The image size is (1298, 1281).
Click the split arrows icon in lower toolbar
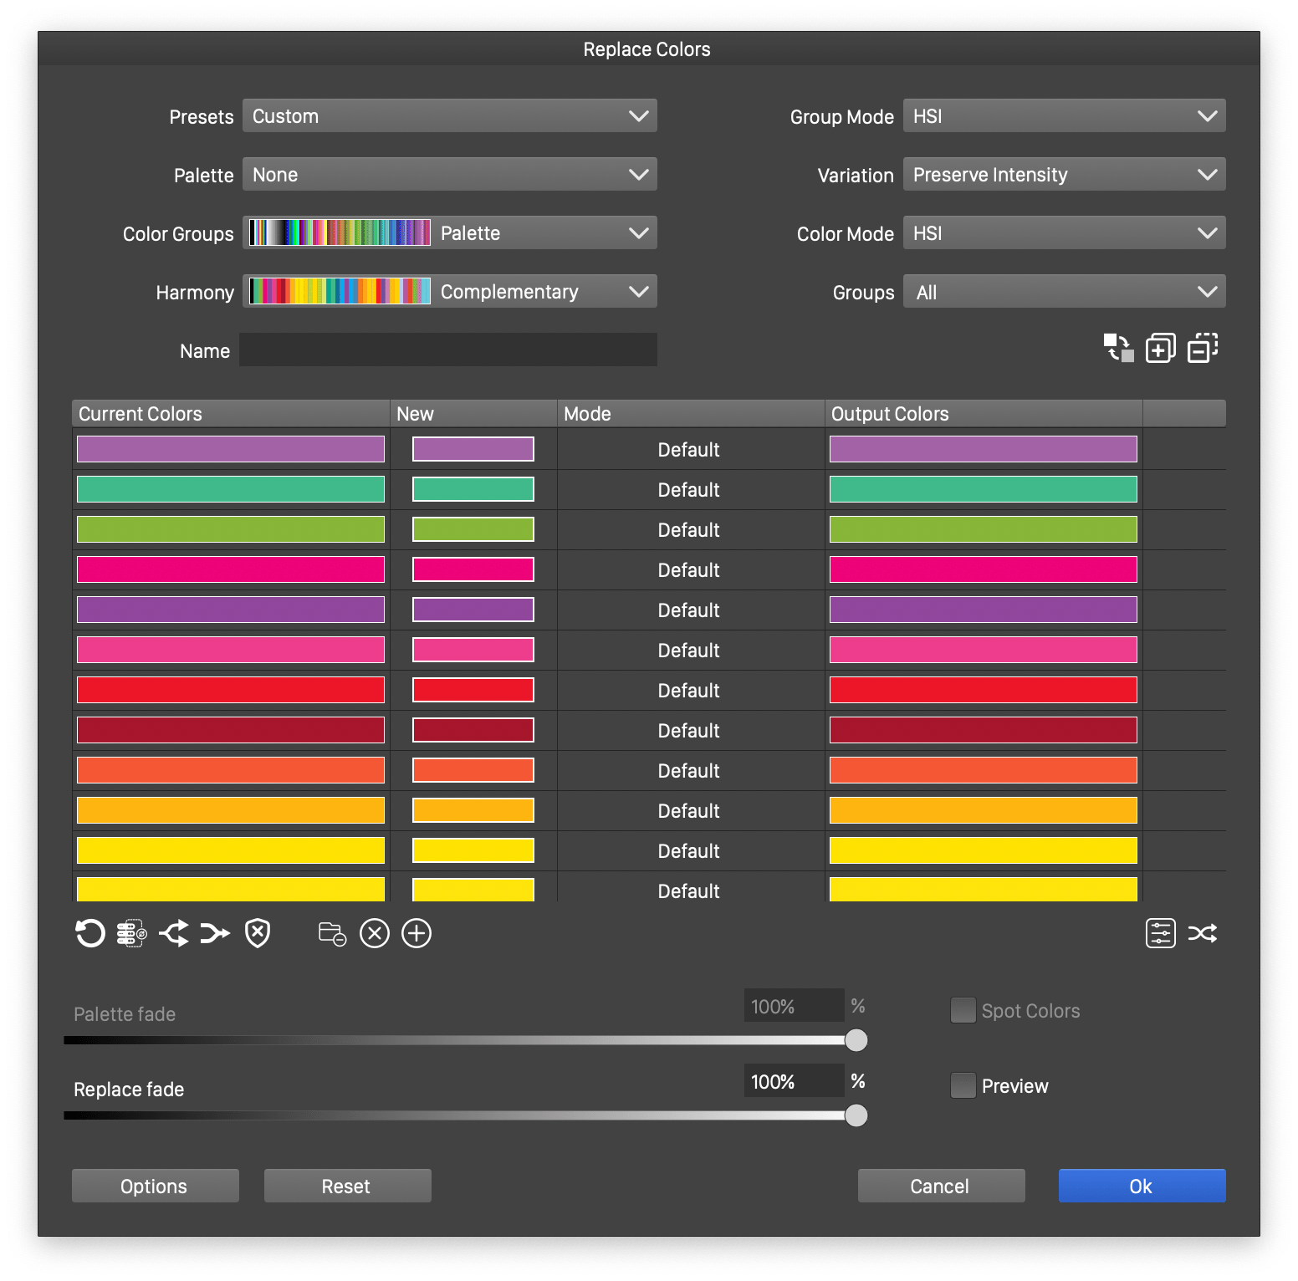[x=174, y=933]
